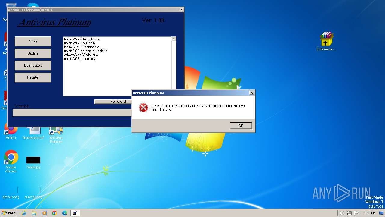Click the network tray icon

[x=349, y=213]
